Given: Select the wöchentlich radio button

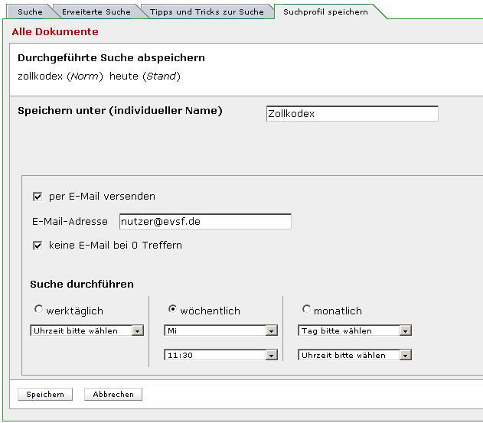Looking at the screenshot, I should coord(172,310).
